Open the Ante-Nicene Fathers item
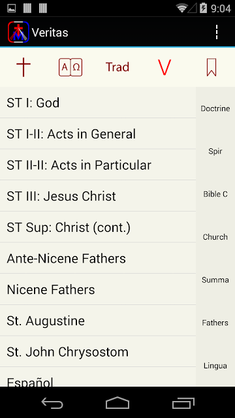 (98, 258)
